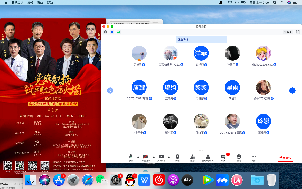Open the Apple menu
This screenshot has height=189, width=302.
point(6,3)
